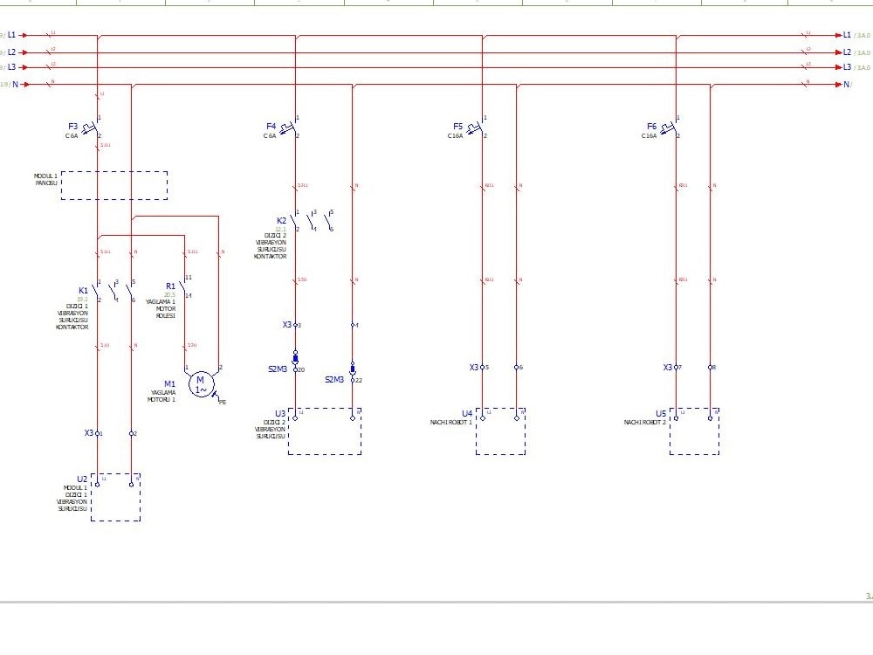Screen dimensions: 873x655
Task: Click breaker F5 C16A symbol
Action: coord(474,128)
